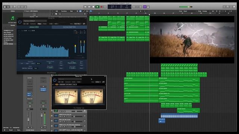239x134 pixels.
Task: Switch to the Analyzer tab
Action: [x=34, y=27]
